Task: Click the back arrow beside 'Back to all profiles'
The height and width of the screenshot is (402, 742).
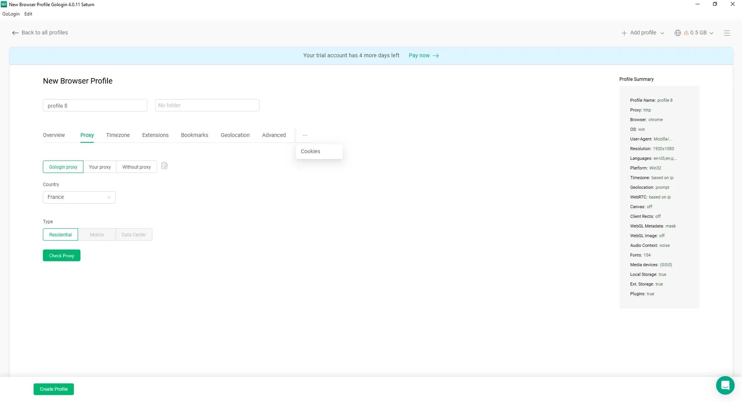Action: coord(15,33)
